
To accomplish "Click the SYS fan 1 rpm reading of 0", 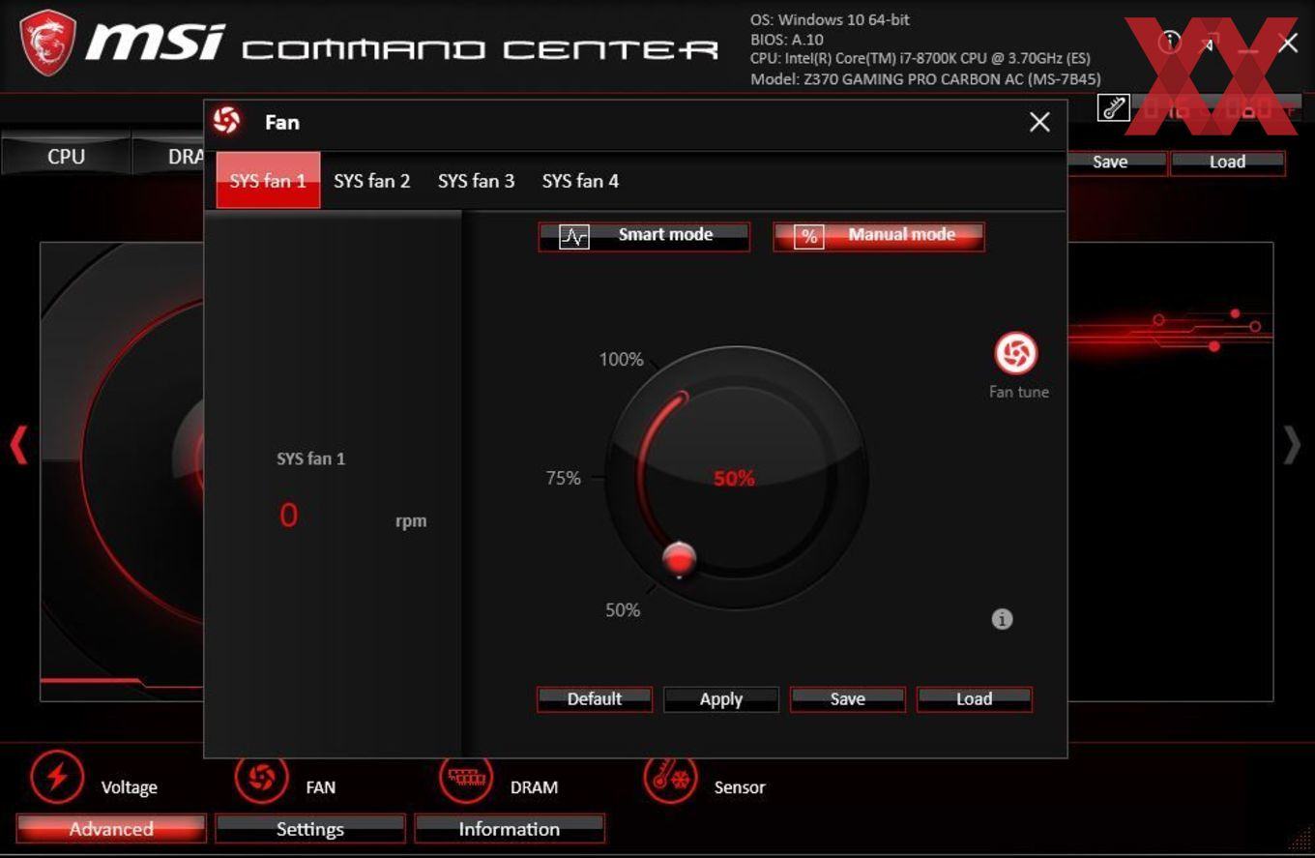I will pyautogui.click(x=288, y=516).
